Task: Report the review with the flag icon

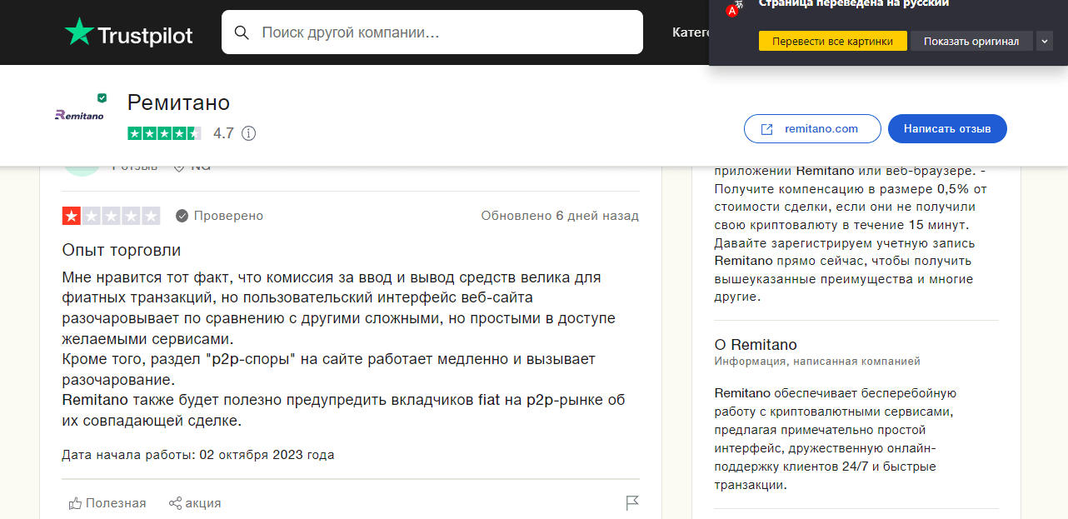Action: click(x=633, y=502)
